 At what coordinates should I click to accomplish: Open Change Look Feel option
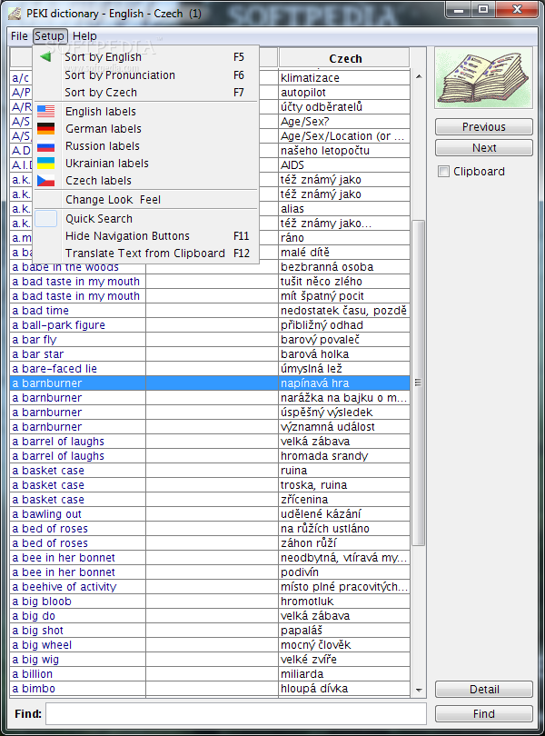click(146, 200)
